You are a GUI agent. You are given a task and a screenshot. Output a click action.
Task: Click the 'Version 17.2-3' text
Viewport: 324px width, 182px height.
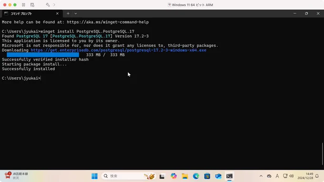point(132,36)
